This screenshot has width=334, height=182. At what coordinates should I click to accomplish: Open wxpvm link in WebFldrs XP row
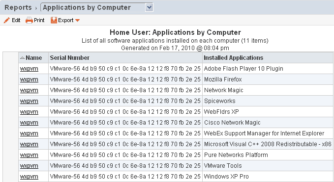pyautogui.click(x=29, y=112)
